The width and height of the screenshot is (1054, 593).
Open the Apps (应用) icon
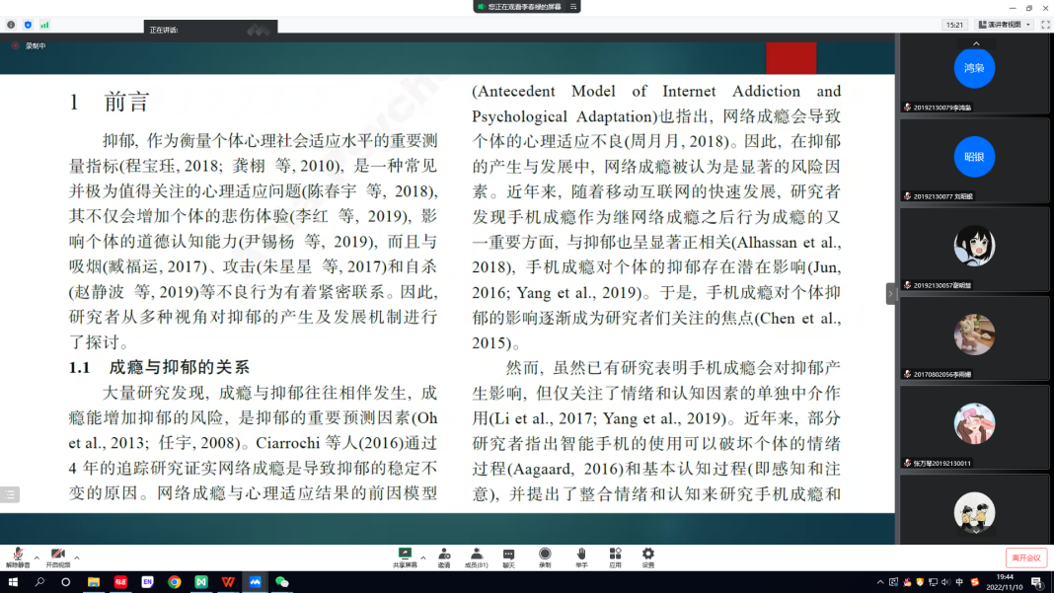pos(615,556)
